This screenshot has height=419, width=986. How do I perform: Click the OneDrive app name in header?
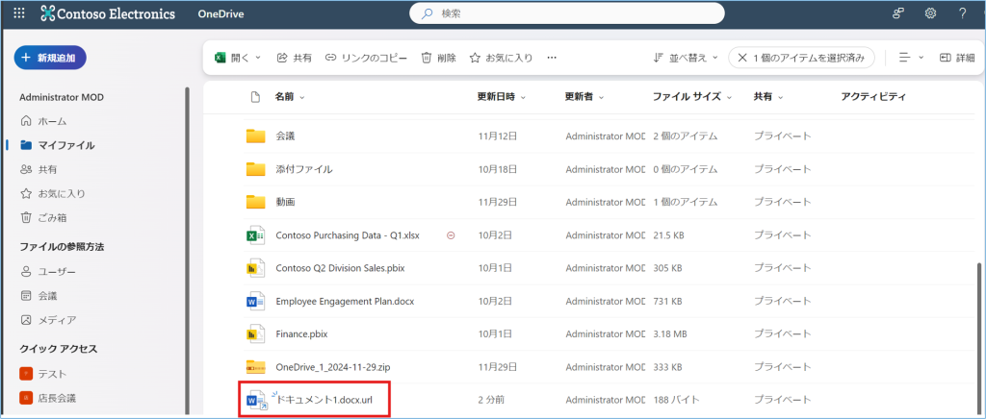221,13
